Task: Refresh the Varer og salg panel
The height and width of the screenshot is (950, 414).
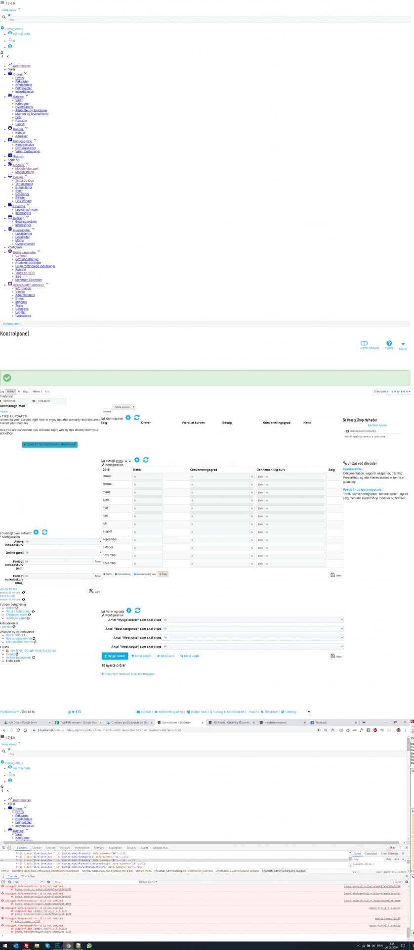Action: pos(138,611)
